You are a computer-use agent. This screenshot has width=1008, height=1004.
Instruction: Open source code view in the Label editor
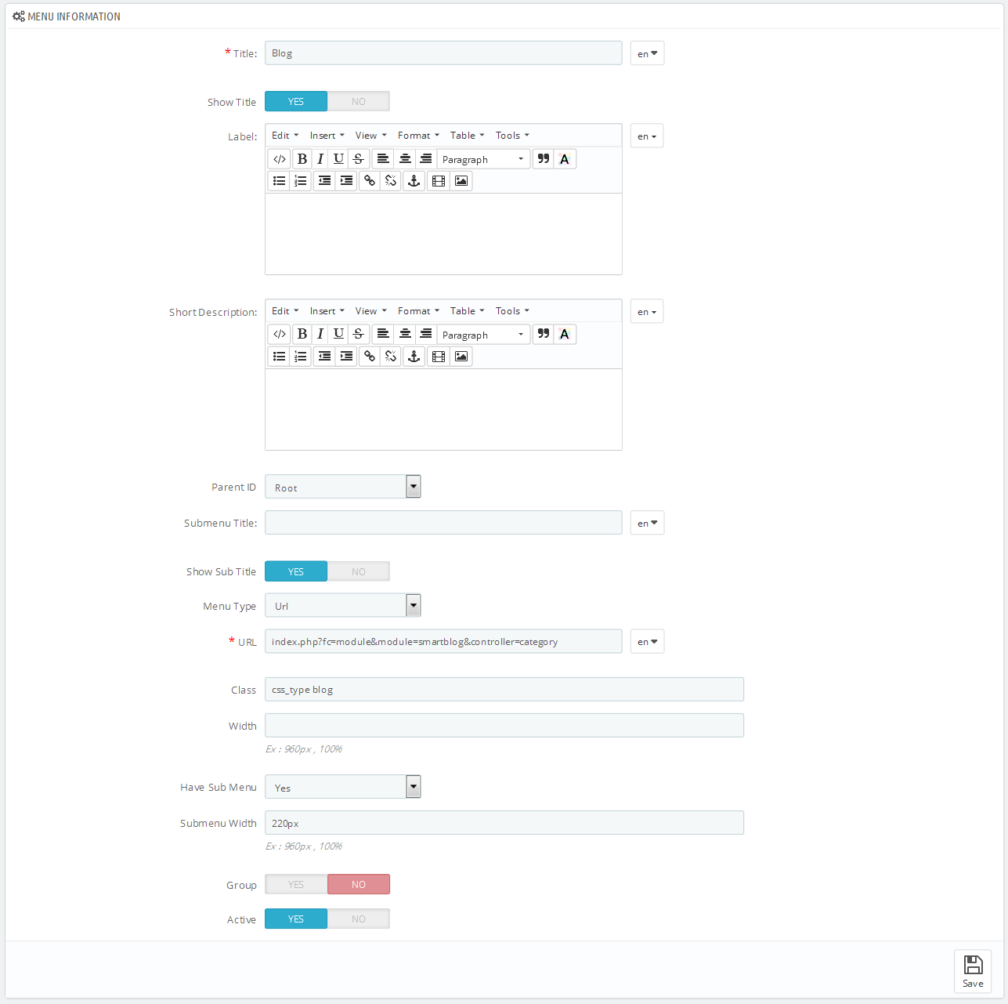click(x=280, y=159)
